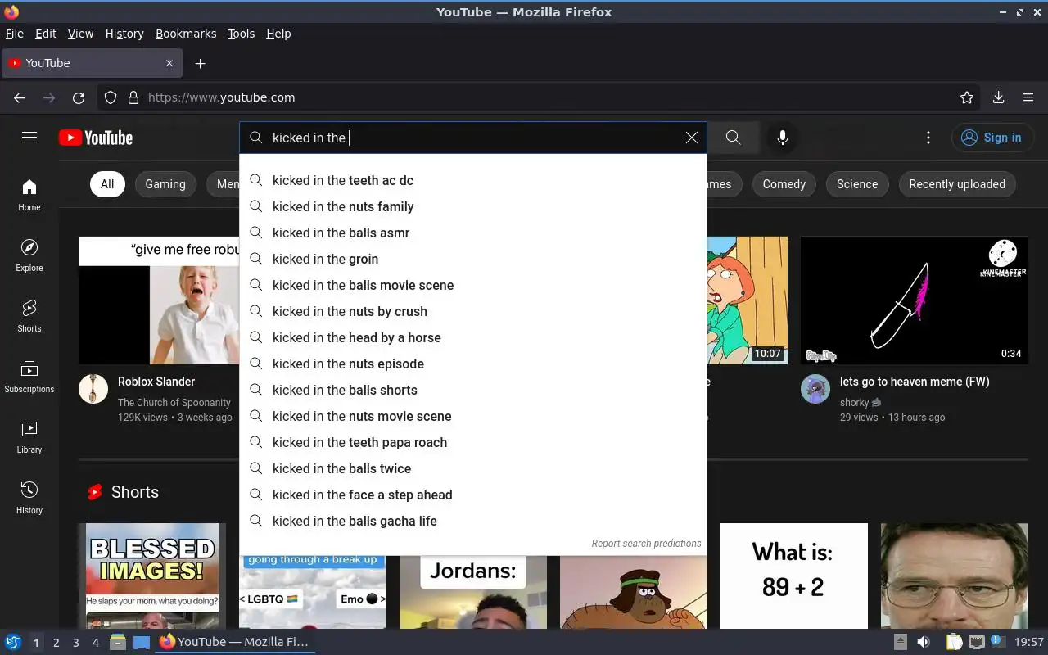
Task: Choose suggestion 'kicked in the head by a horse'
Action: [x=473, y=337]
